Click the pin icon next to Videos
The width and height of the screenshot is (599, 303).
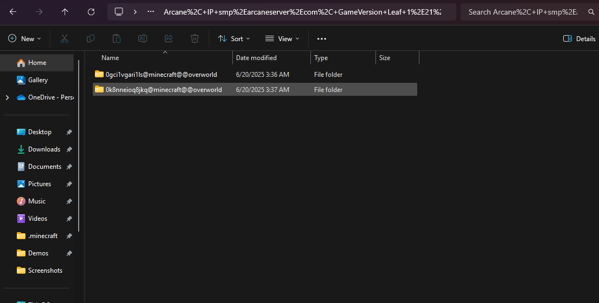(69, 219)
